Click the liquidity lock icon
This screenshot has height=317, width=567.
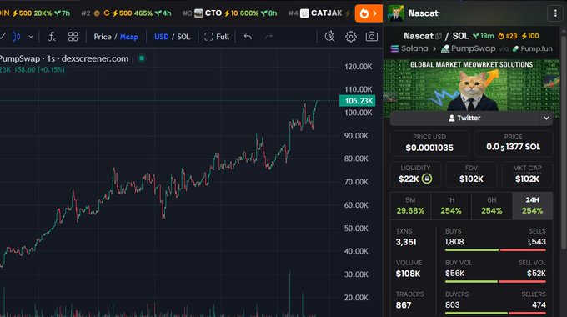point(427,179)
